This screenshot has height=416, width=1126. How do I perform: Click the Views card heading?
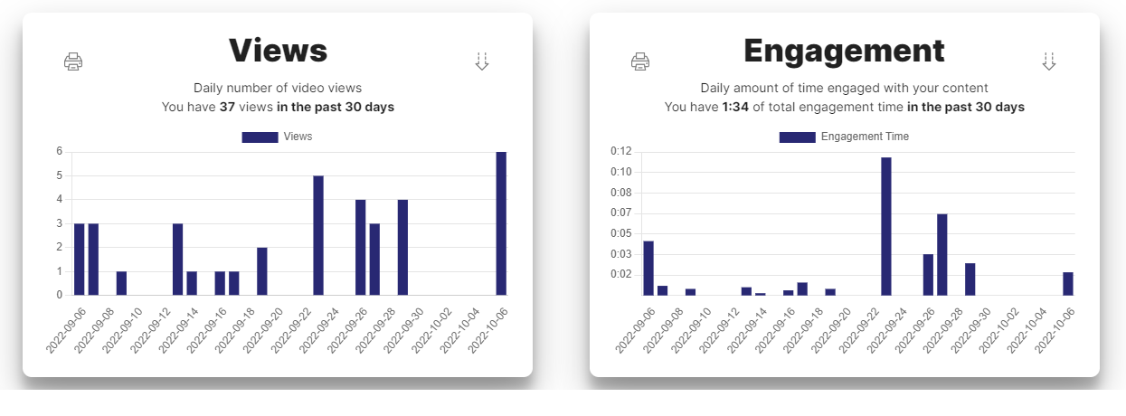278,51
